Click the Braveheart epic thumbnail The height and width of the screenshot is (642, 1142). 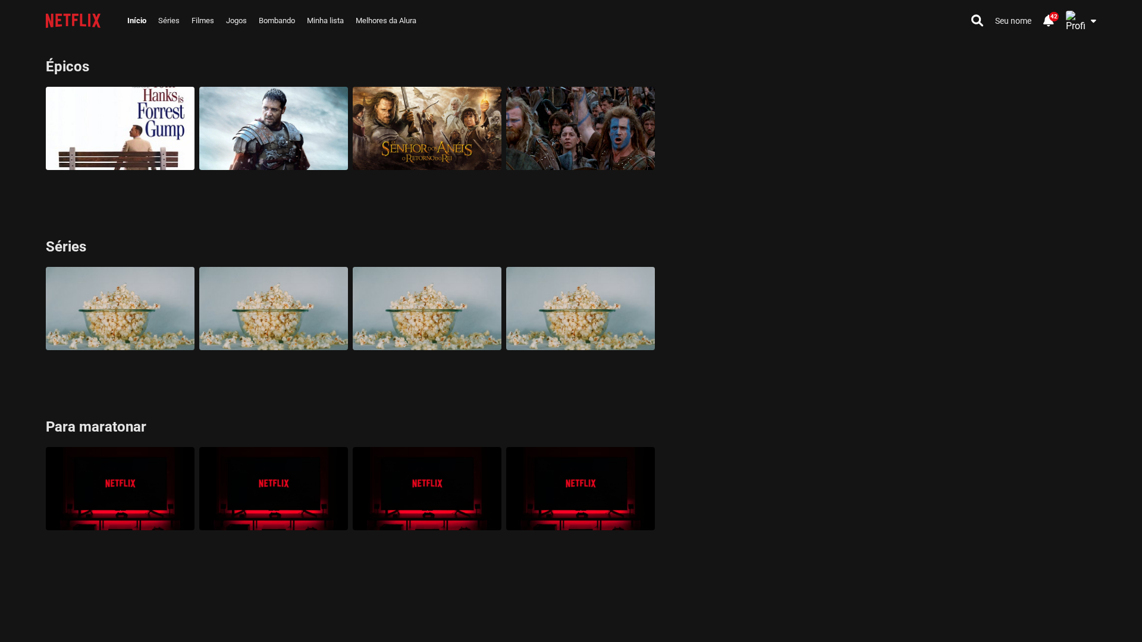click(x=580, y=128)
